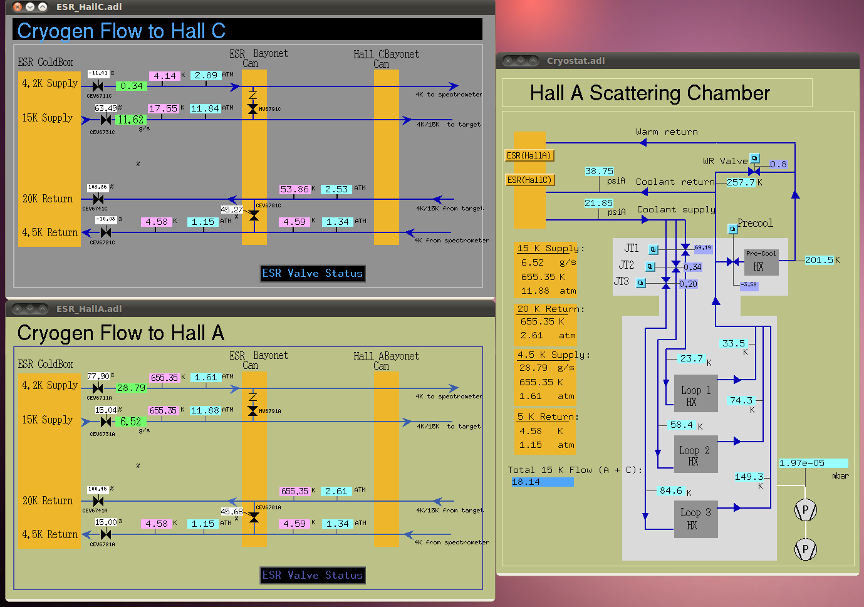
Task: Open ESR Valve Status in Hall C window
Action: 313,274
